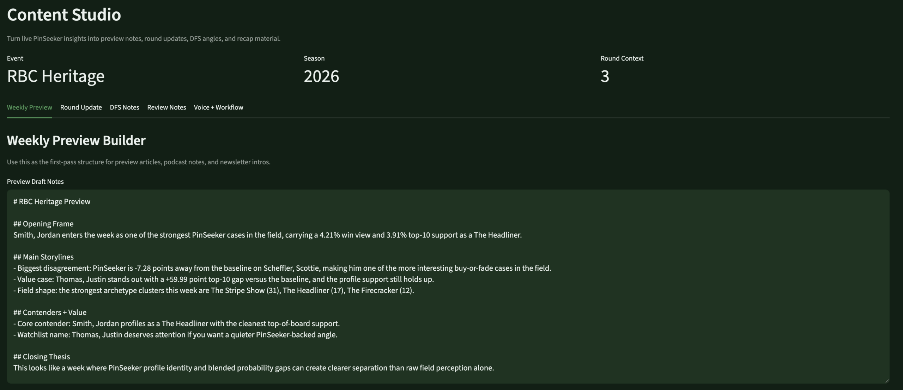The height and width of the screenshot is (390, 903).
Task: Click the '## Main Storylines' heading line
Action: tap(43, 257)
